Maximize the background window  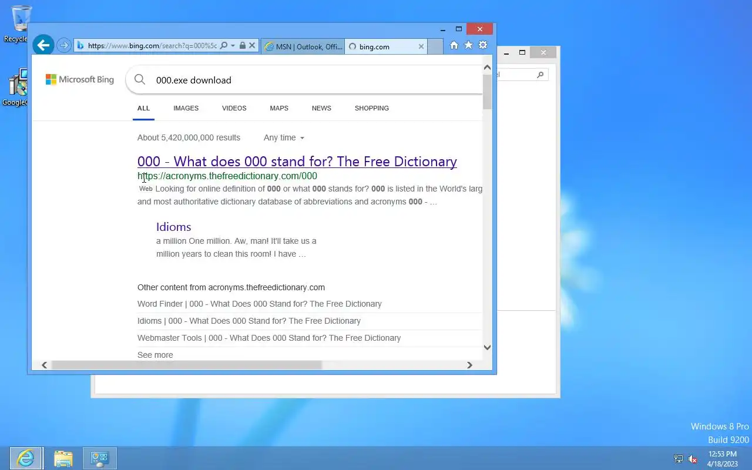tap(522, 53)
